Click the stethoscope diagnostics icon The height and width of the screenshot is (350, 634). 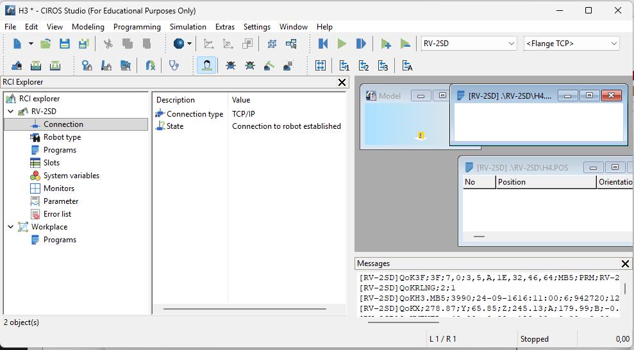(174, 65)
